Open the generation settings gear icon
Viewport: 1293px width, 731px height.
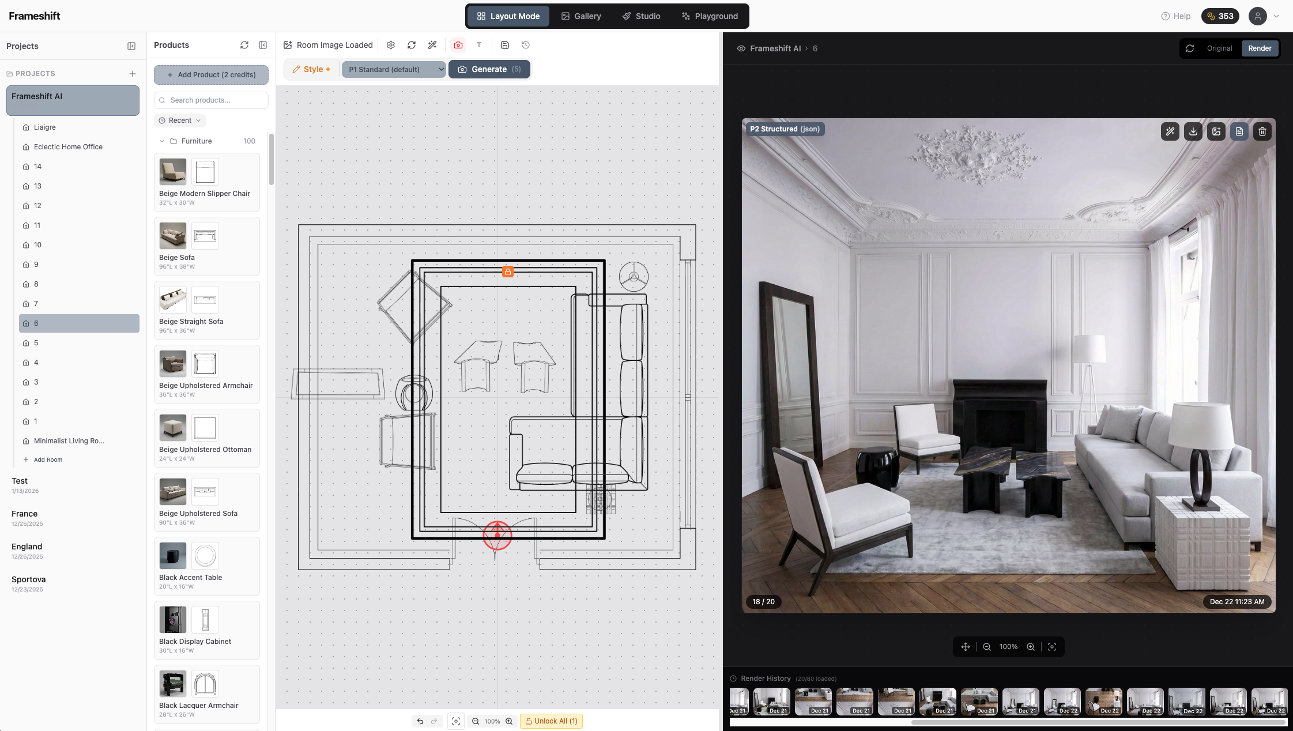(x=391, y=44)
